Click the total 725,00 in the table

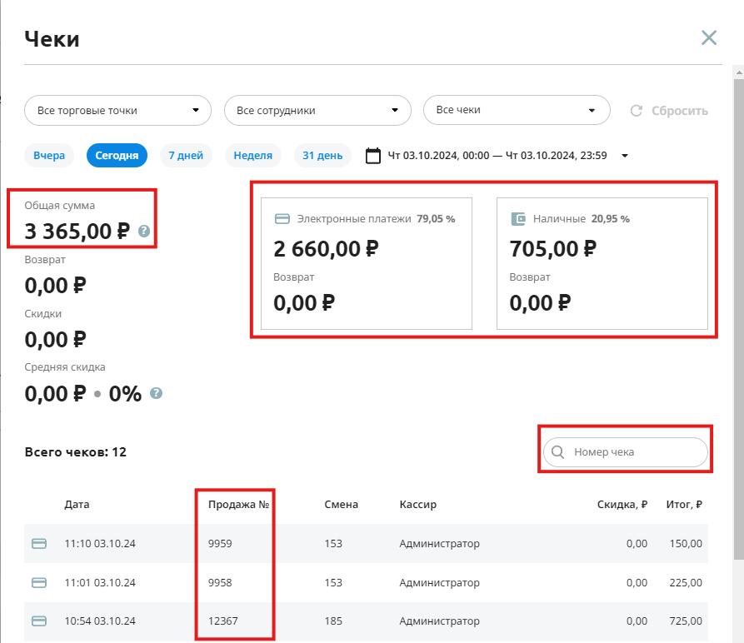click(x=686, y=621)
